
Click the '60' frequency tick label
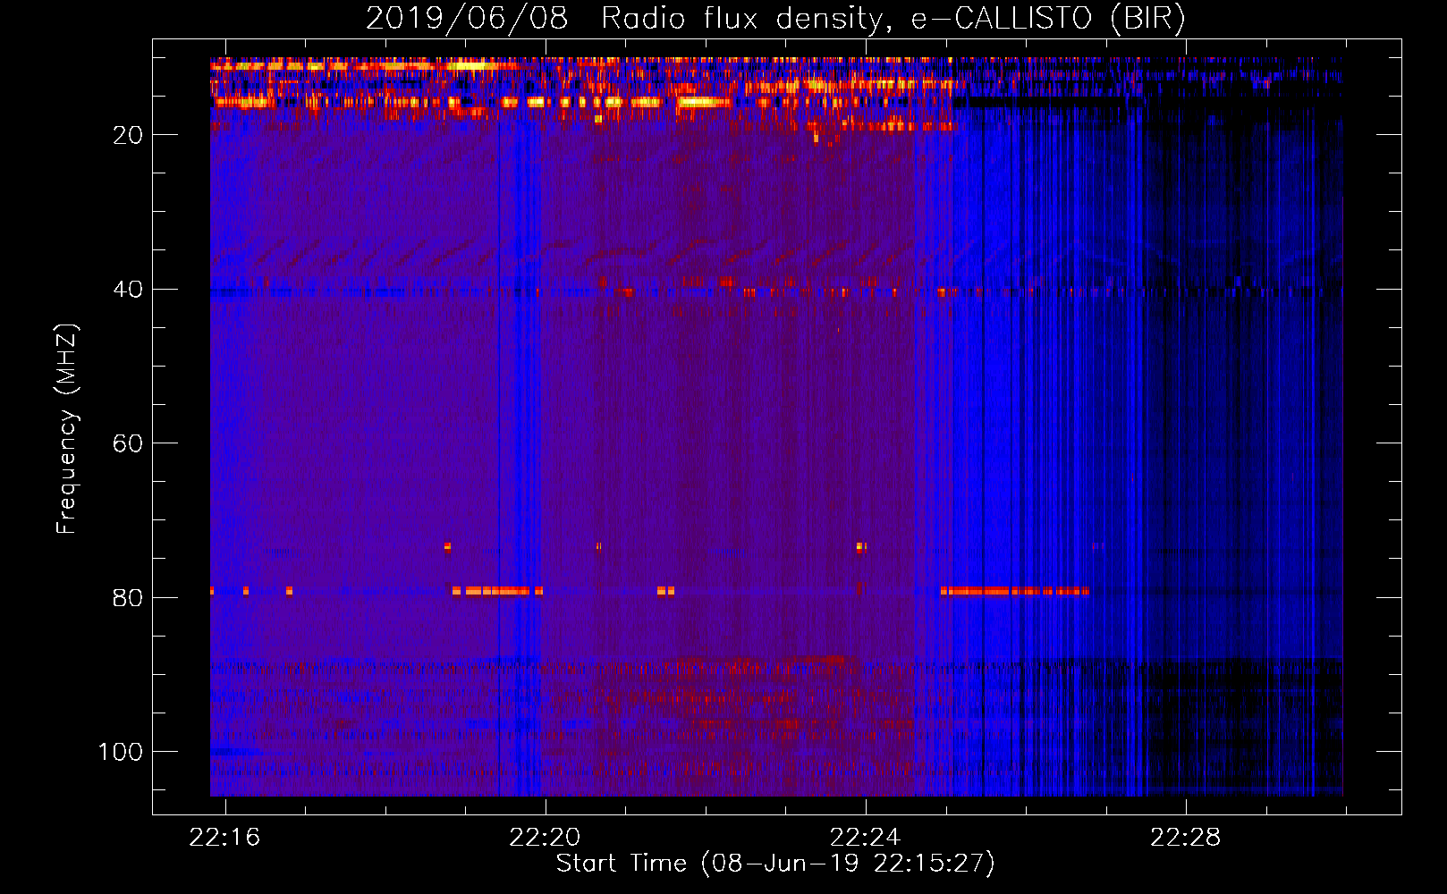(128, 444)
